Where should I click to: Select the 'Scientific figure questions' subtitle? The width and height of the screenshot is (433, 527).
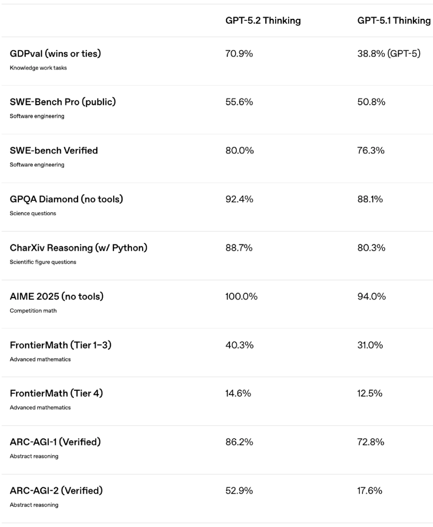(43, 262)
